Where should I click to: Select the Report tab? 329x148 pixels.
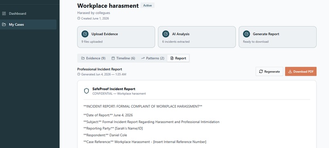pos(178,58)
